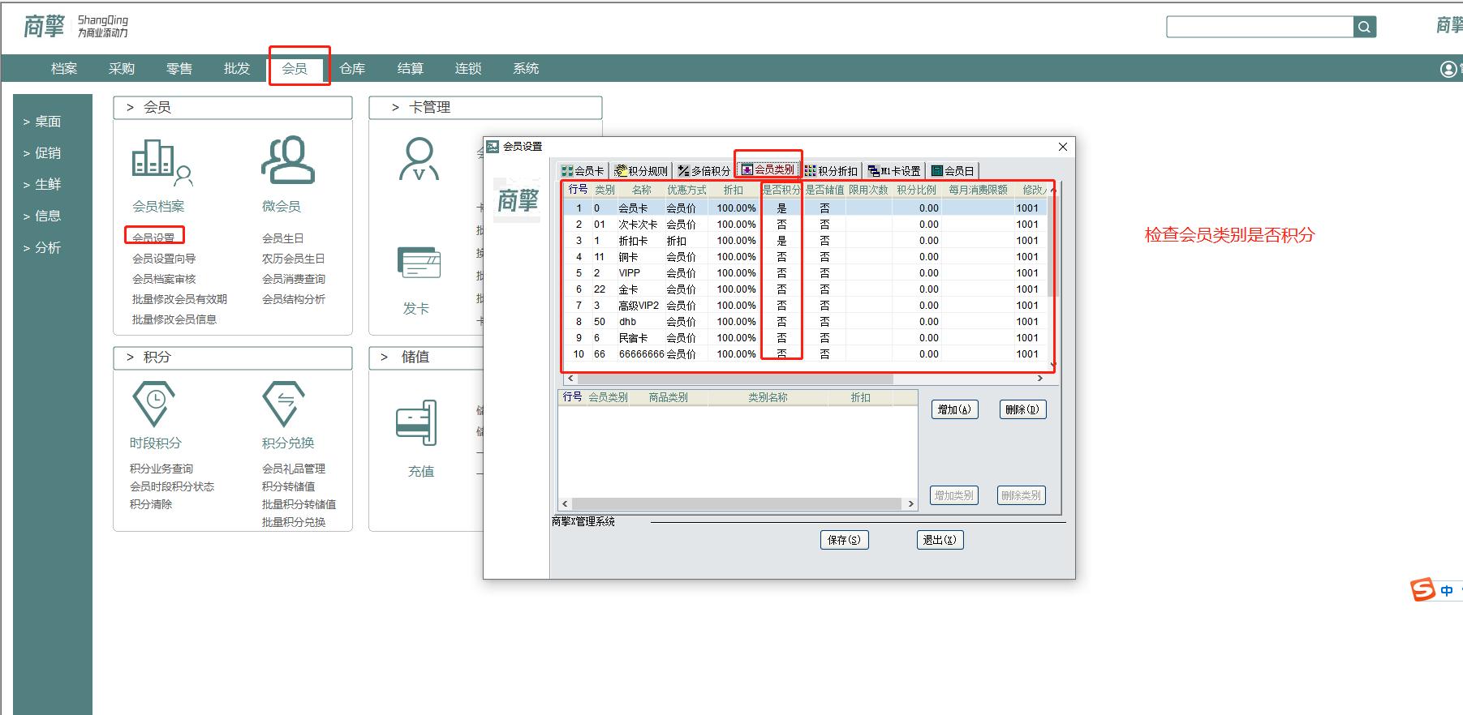
Task: Open the 仓库 menu
Action: click(352, 69)
